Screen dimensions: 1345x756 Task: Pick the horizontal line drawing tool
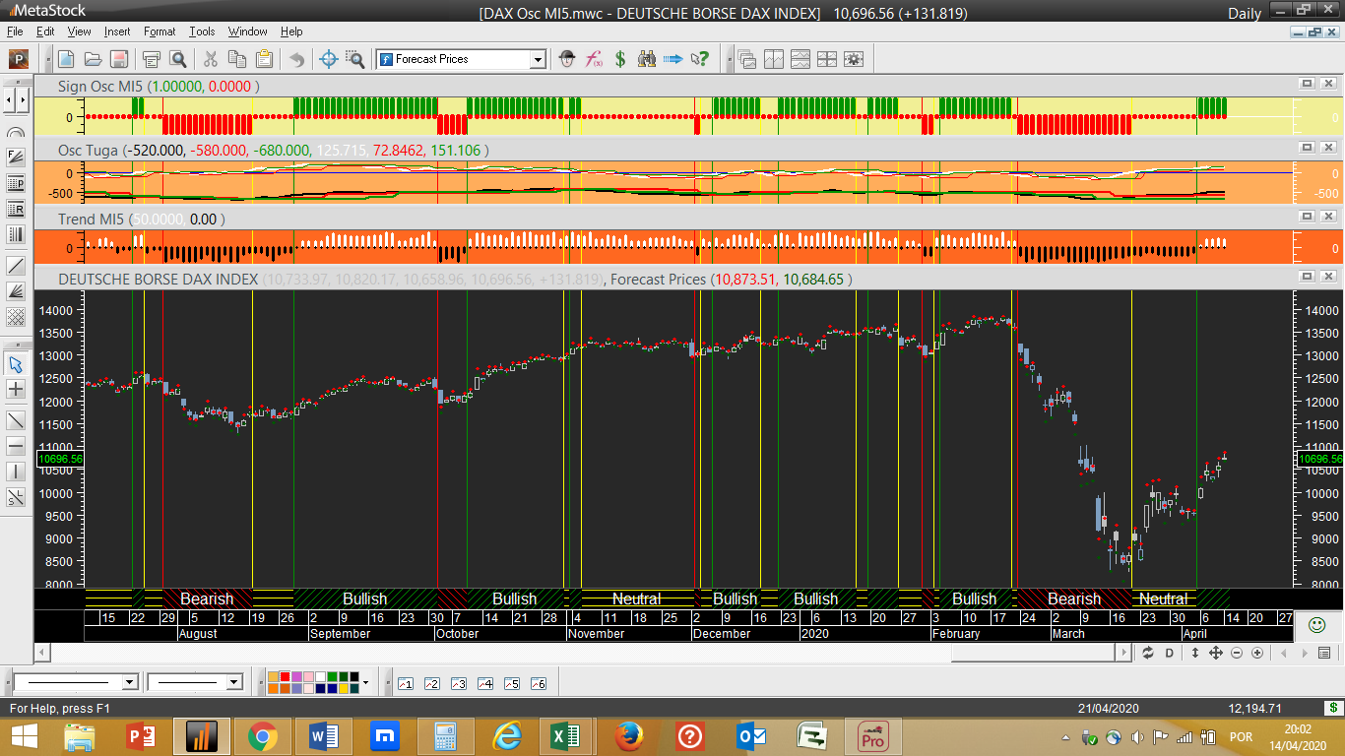coord(16,446)
